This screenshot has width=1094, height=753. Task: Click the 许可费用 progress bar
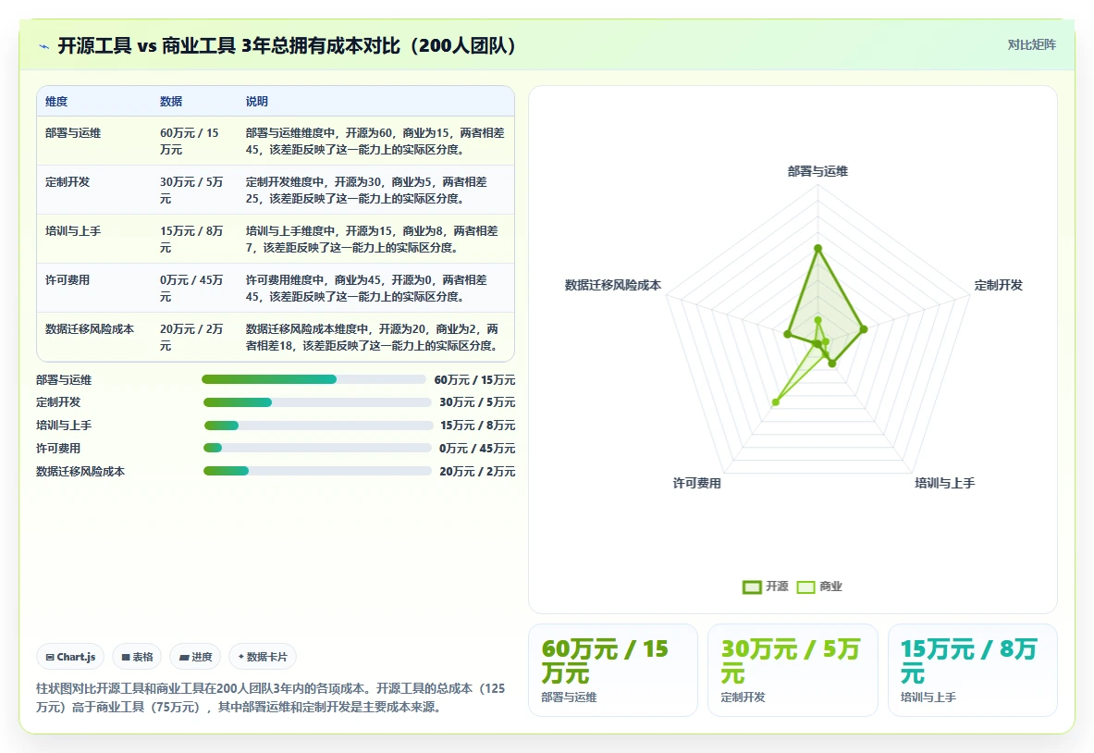click(x=317, y=448)
